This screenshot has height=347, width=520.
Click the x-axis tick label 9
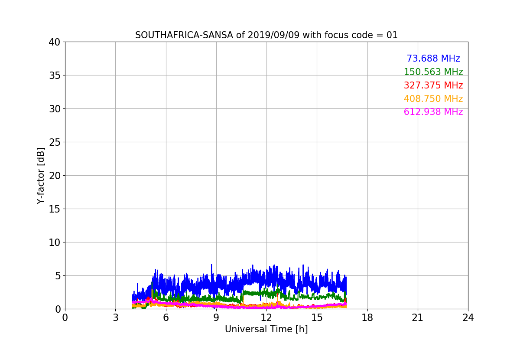coord(216,318)
